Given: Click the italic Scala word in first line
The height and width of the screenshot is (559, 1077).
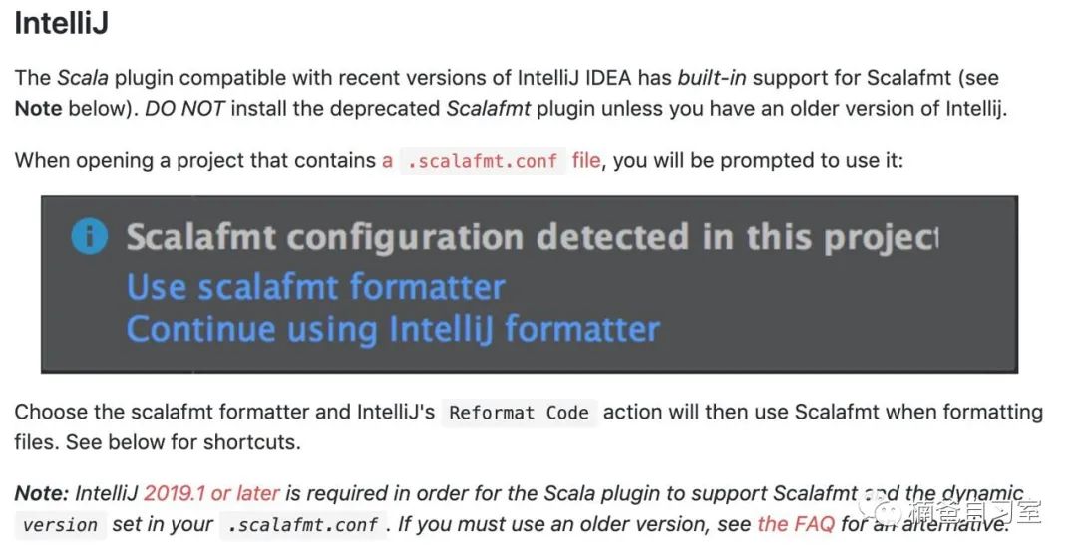Looking at the screenshot, I should 83,78.
